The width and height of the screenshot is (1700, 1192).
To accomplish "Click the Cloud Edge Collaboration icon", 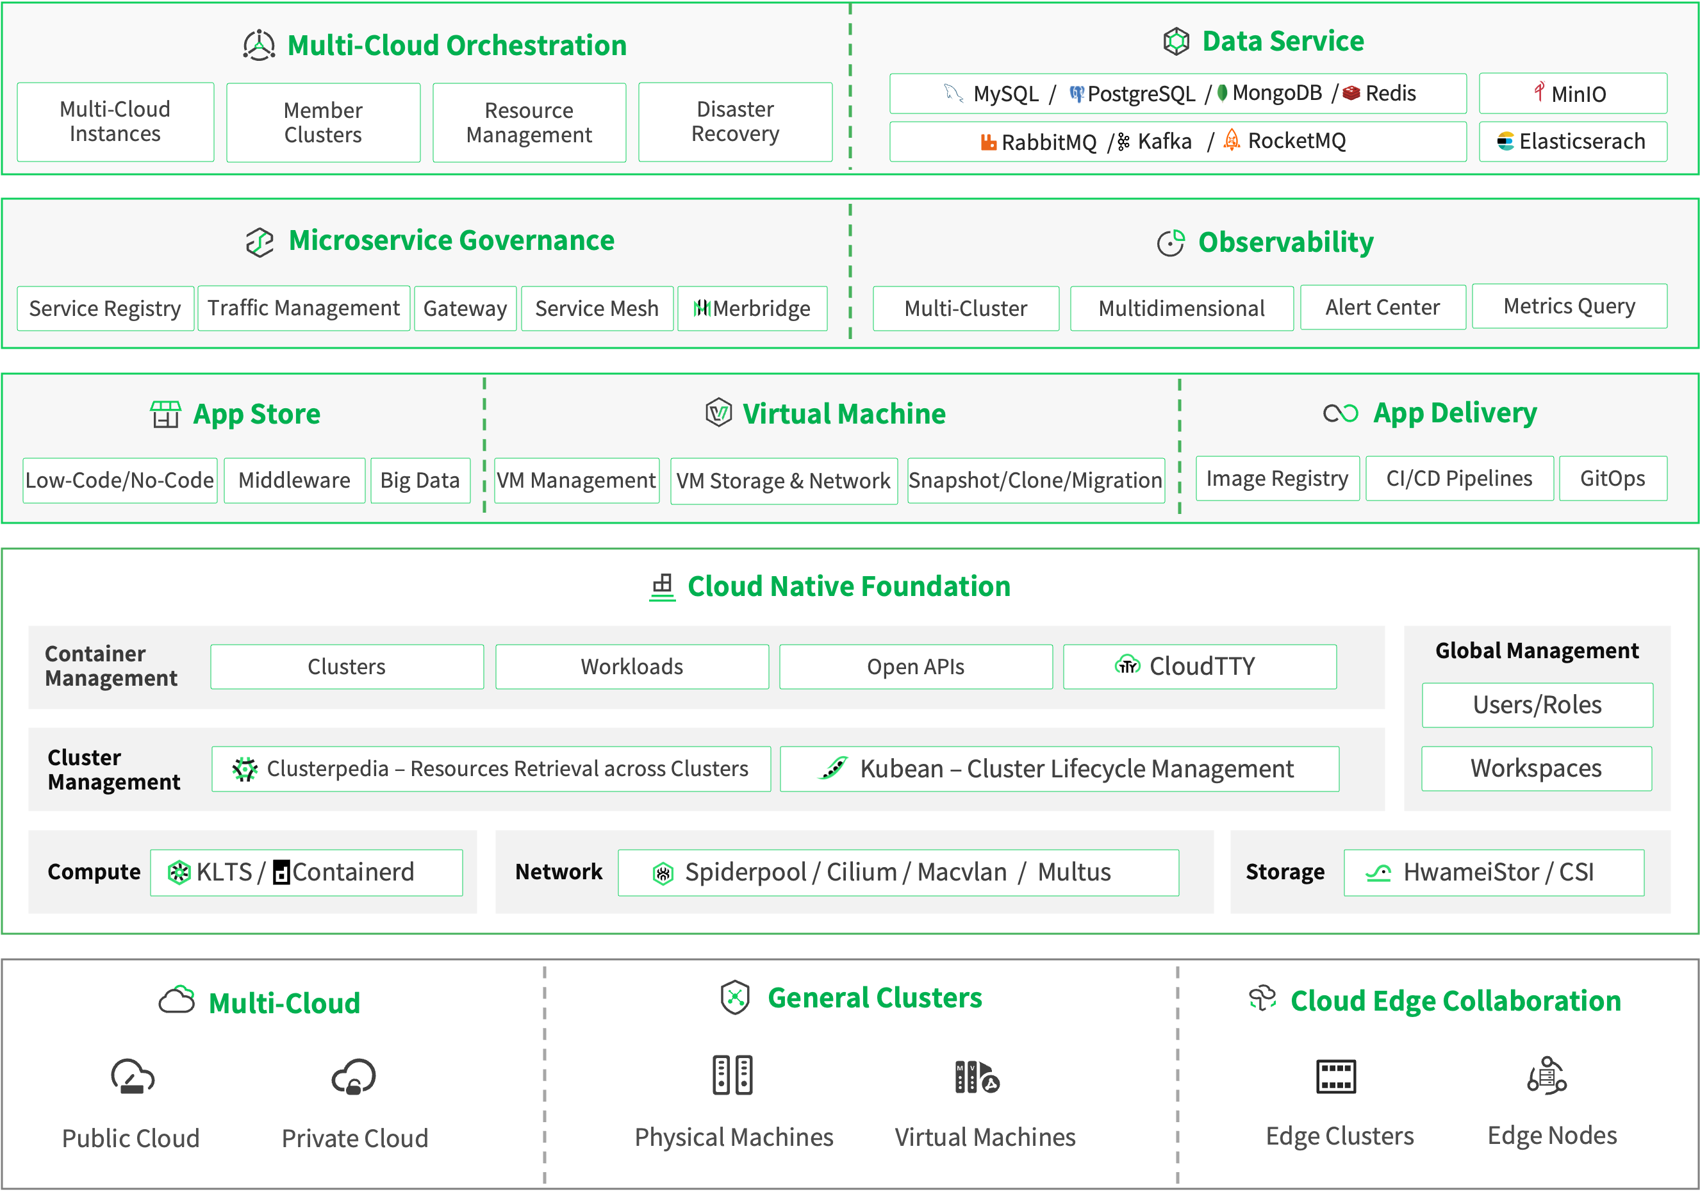I will pos(1262,998).
